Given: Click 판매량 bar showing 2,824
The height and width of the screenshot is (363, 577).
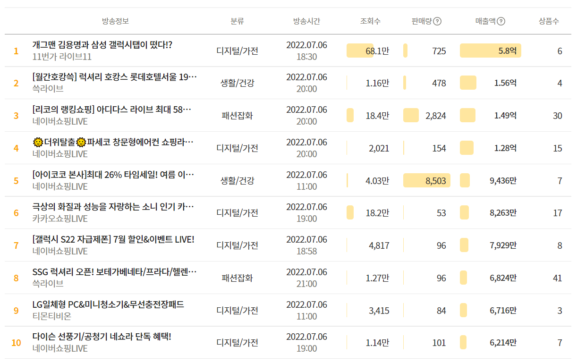Looking at the screenshot, I should pos(411,116).
